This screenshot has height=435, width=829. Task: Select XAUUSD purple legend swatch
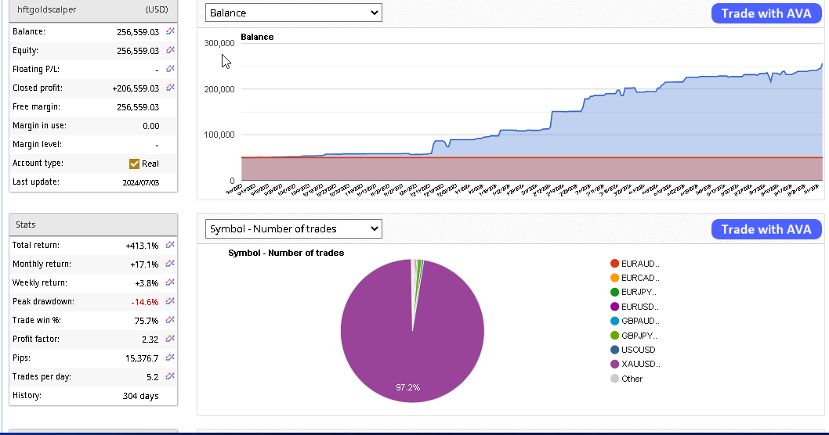point(614,364)
